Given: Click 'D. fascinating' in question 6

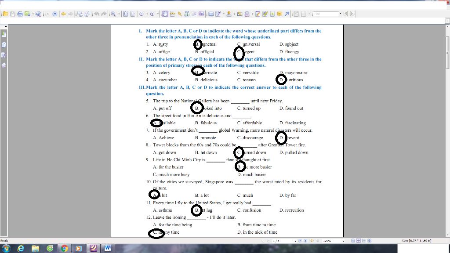Looking at the screenshot, I should pos(292,123).
